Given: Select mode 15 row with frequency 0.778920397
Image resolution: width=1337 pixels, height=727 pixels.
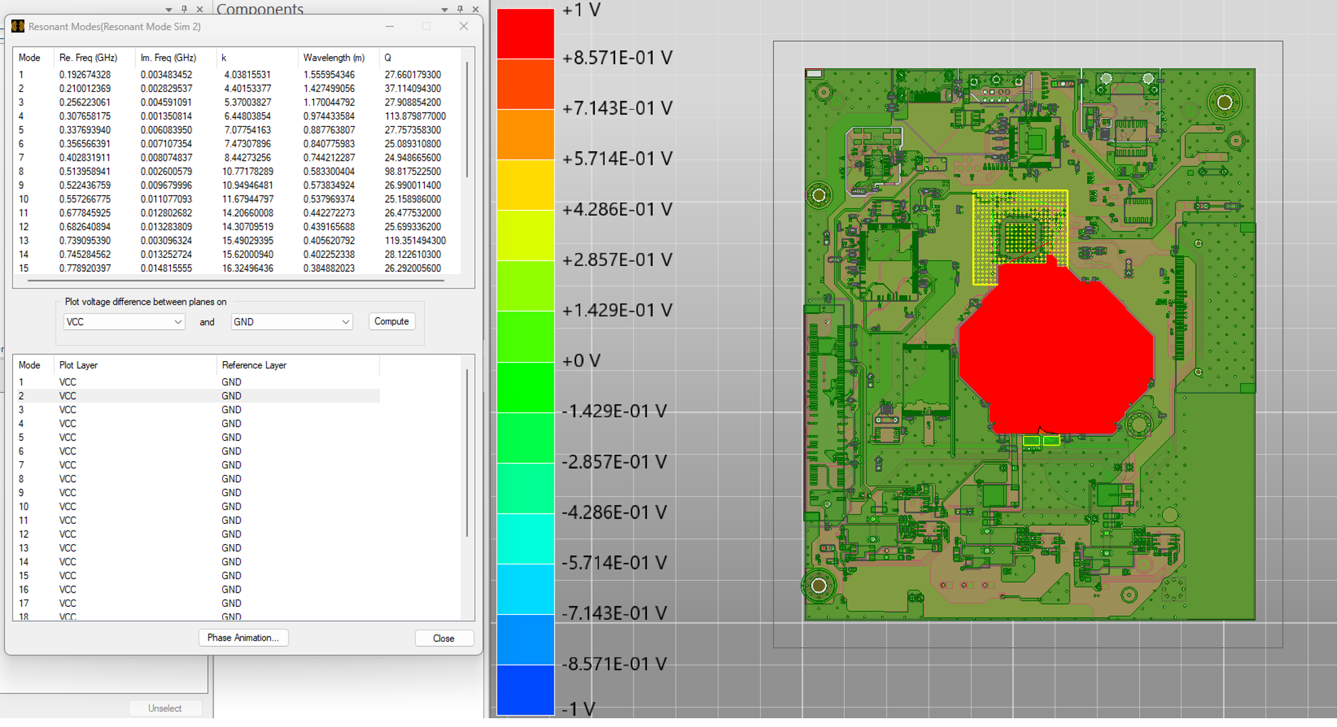Looking at the screenshot, I should point(238,269).
